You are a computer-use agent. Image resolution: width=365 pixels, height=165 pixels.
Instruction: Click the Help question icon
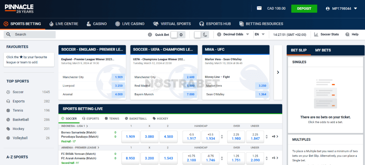[x=347, y=35]
